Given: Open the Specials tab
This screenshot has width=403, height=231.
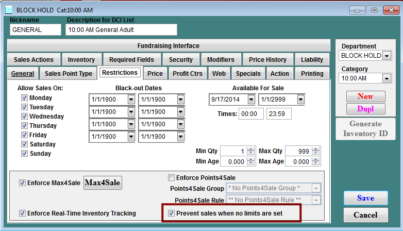Looking at the screenshot, I should [248, 74].
